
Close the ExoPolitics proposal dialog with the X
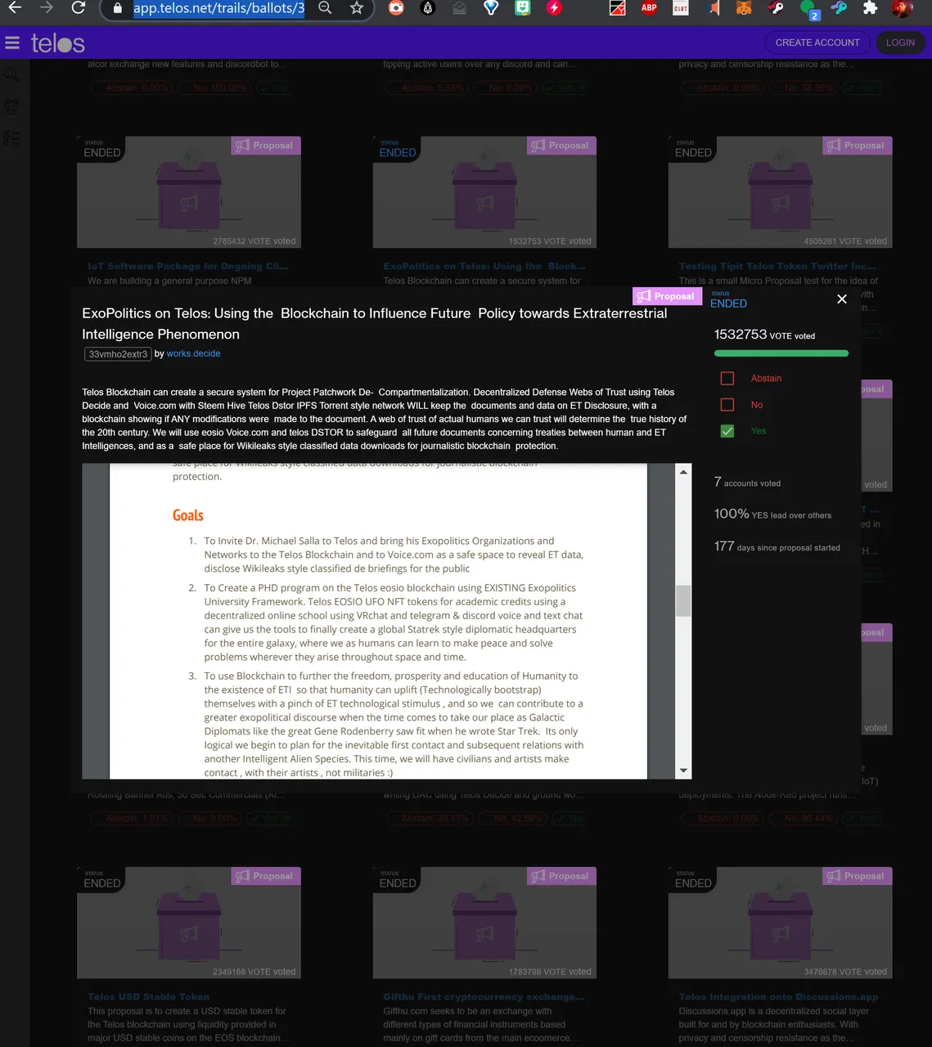click(x=842, y=299)
